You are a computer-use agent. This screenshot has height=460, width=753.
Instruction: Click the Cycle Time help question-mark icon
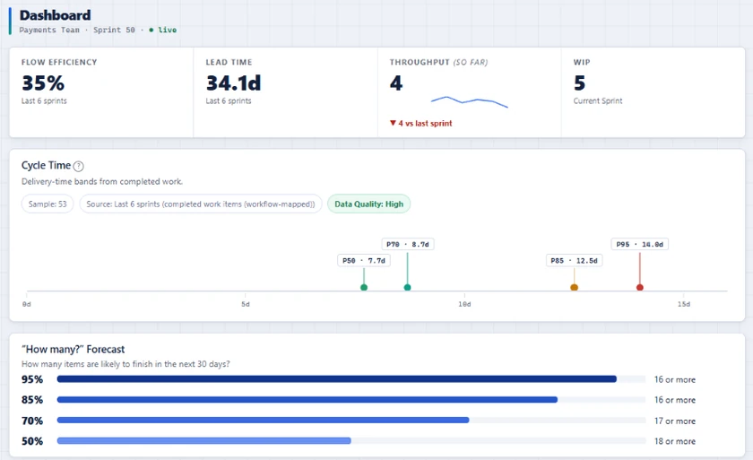pyautogui.click(x=78, y=166)
